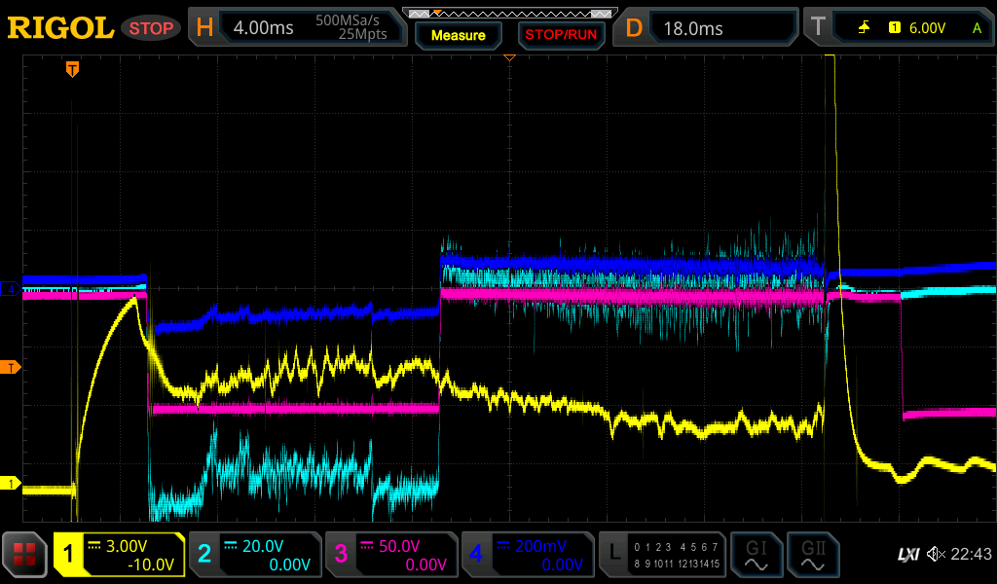Open trigger settings showing 6.00V level
The width and height of the screenshot is (997, 584).
(898, 28)
